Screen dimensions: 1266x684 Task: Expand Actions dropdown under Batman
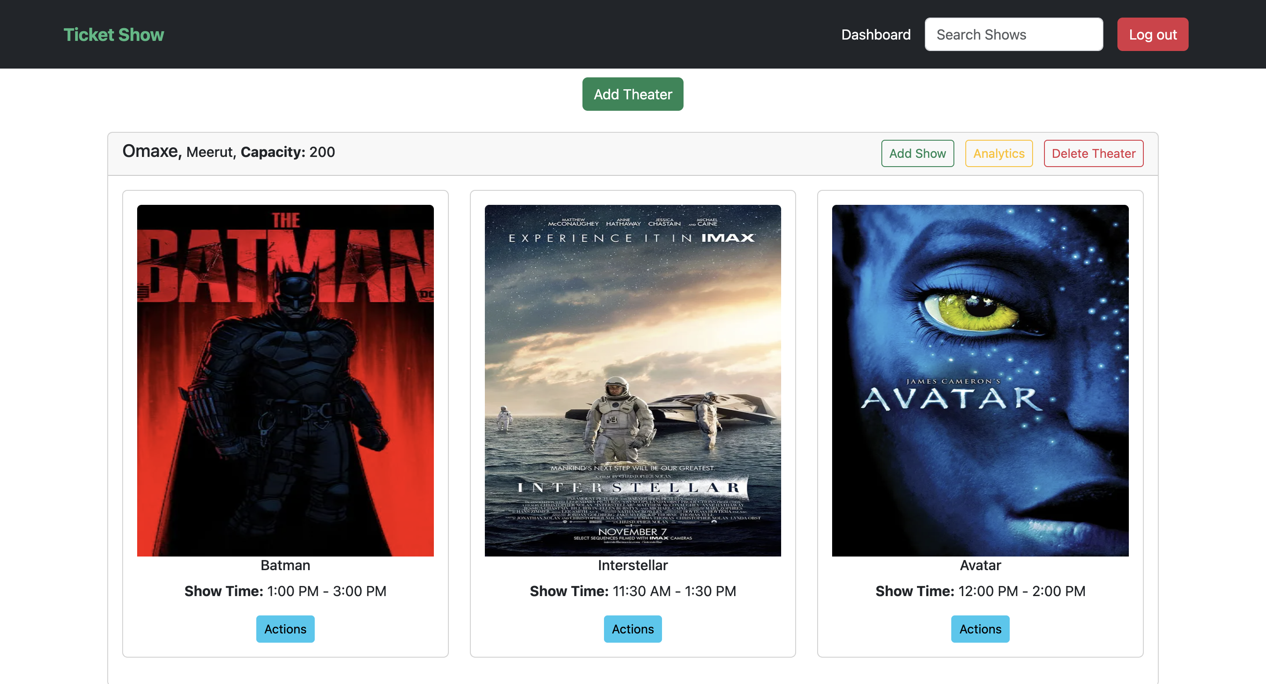(285, 629)
